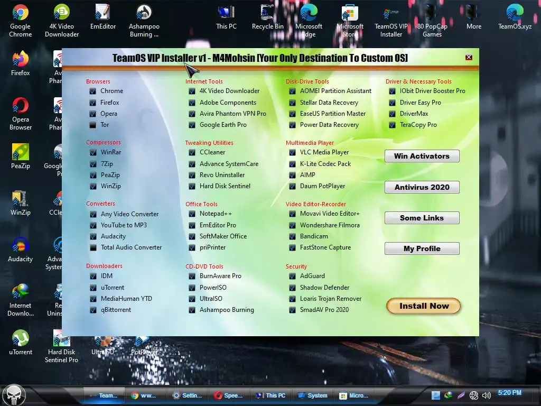Click the UltraISO label
Image resolution: width=541 pixels, height=406 pixels.
click(x=211, y=299)
